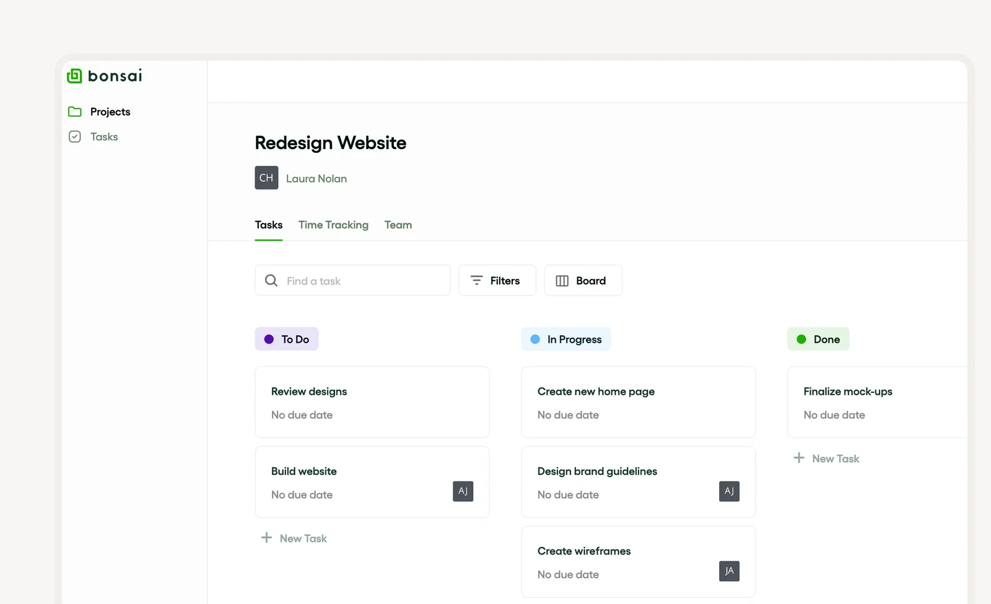The image size is (991, 604).
Task: Click the bonsai wordmark text
Action: pyautogui.click(x=115, y=75)
